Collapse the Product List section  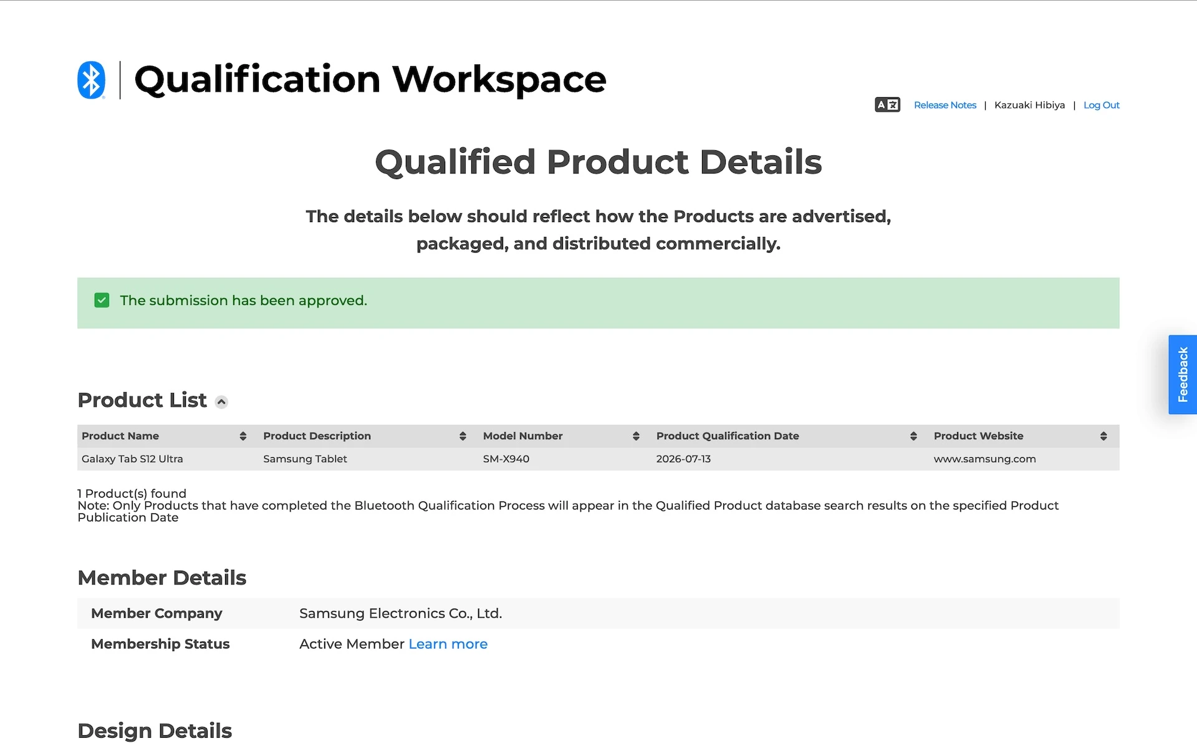(x=221, y=402)
